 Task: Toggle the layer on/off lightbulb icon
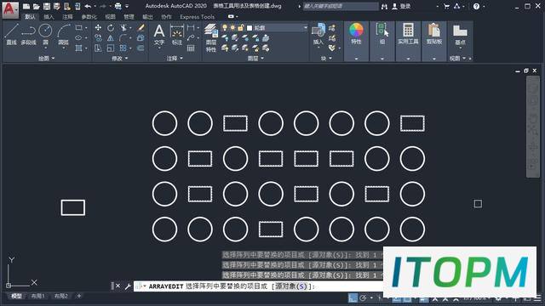tap(225, 28)
